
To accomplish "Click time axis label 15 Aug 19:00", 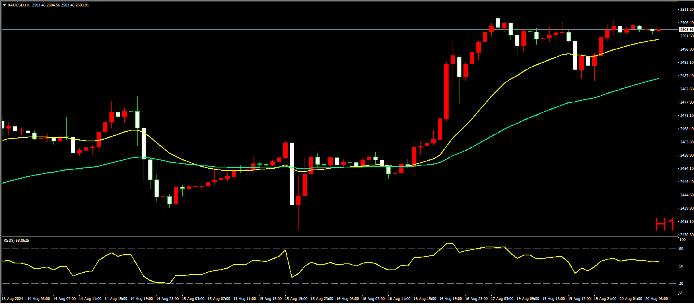I will point(296,299).
